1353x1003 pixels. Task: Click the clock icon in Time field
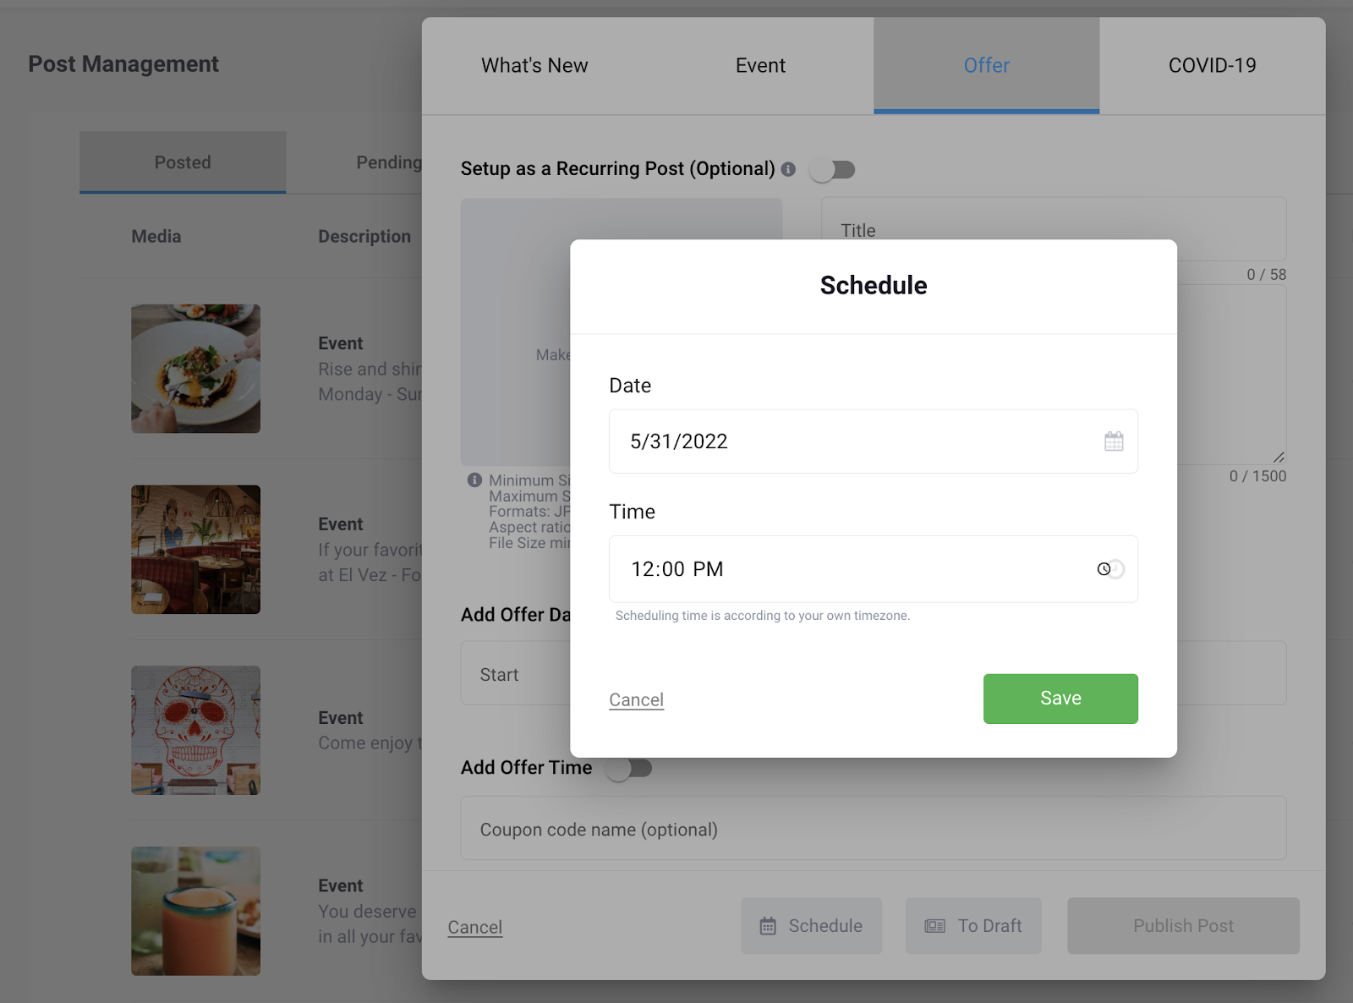click(1104, 569)
